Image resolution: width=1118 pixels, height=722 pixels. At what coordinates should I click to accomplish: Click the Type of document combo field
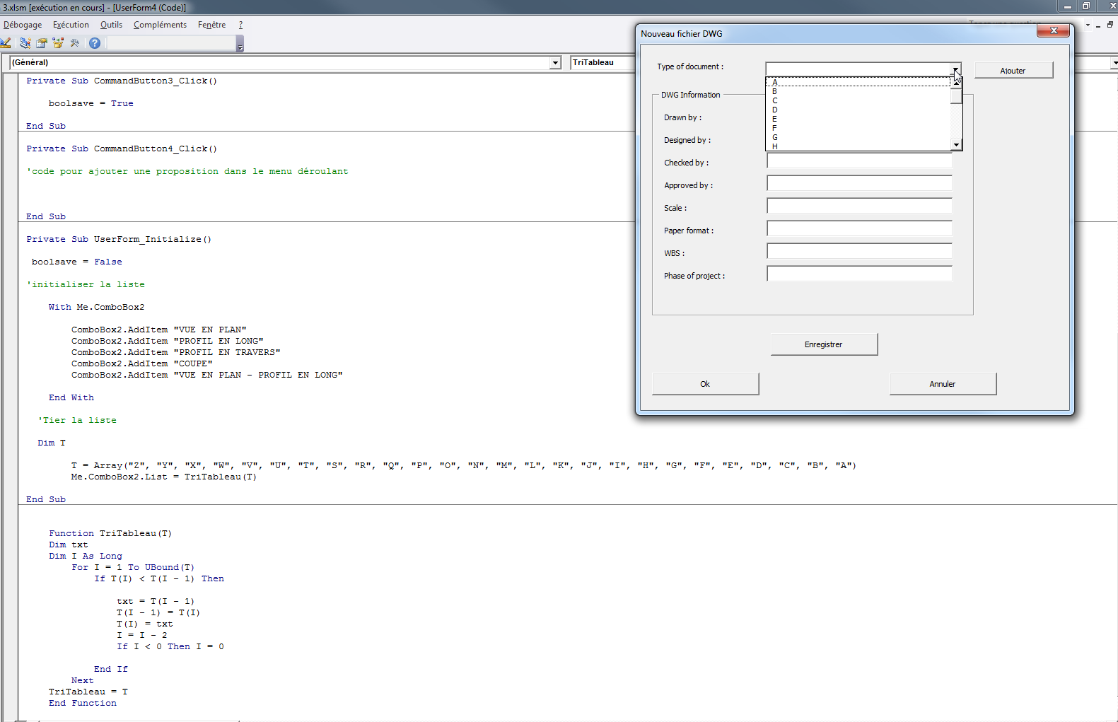(x=858, y=69)
